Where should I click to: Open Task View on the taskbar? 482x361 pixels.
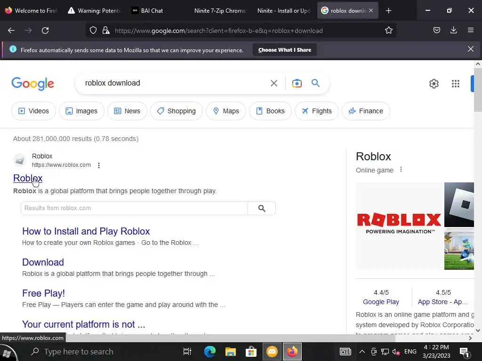click(x=187, y=352)
